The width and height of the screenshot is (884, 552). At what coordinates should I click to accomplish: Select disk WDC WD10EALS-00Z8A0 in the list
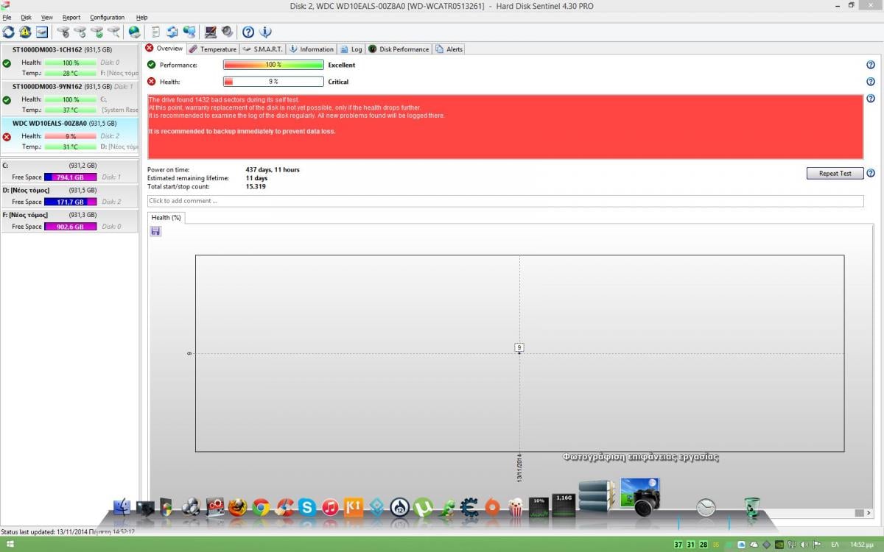pyautogui.click(x=69, y=135)
